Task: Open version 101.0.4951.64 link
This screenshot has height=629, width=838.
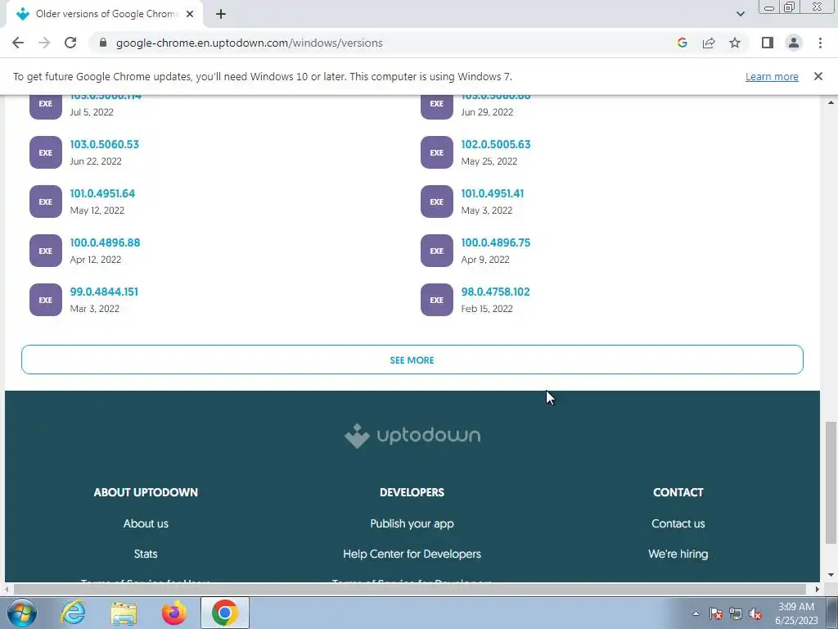Action: coord(102,193)
